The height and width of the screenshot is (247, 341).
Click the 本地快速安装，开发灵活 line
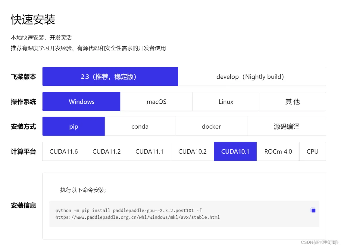(x=41, y=38)
